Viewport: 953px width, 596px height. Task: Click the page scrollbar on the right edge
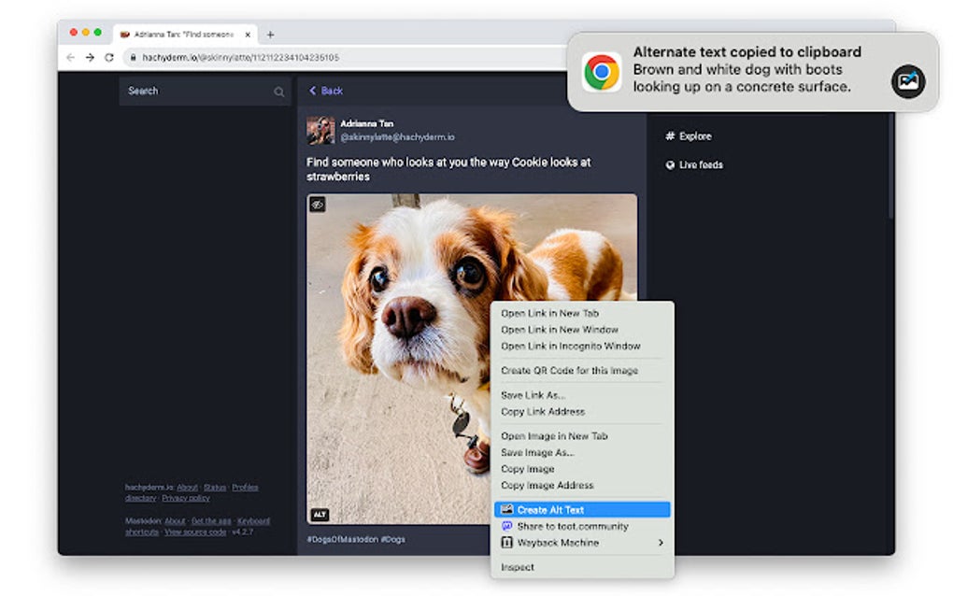click(x=890, y=164)
